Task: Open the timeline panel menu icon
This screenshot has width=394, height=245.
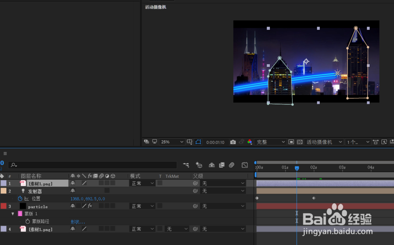Action: pos(5,154)
